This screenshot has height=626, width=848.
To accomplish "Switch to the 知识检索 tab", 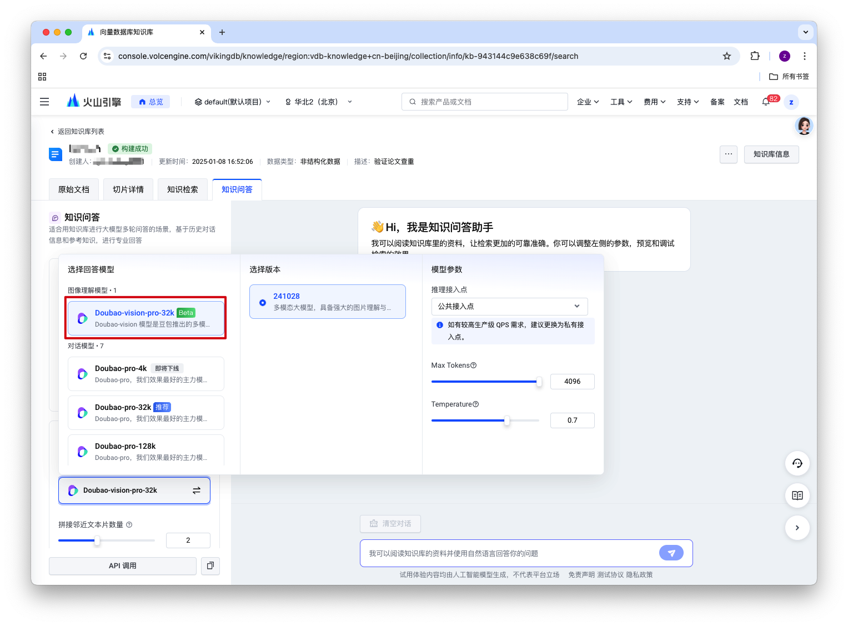I will tap(183, 189).
